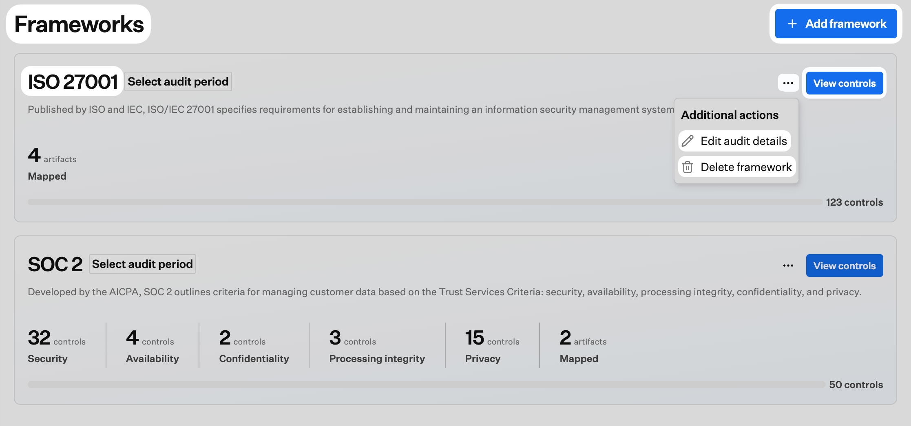Click the Frameworks page heading
Screen dimensions: 911x426
coord(79,24)
